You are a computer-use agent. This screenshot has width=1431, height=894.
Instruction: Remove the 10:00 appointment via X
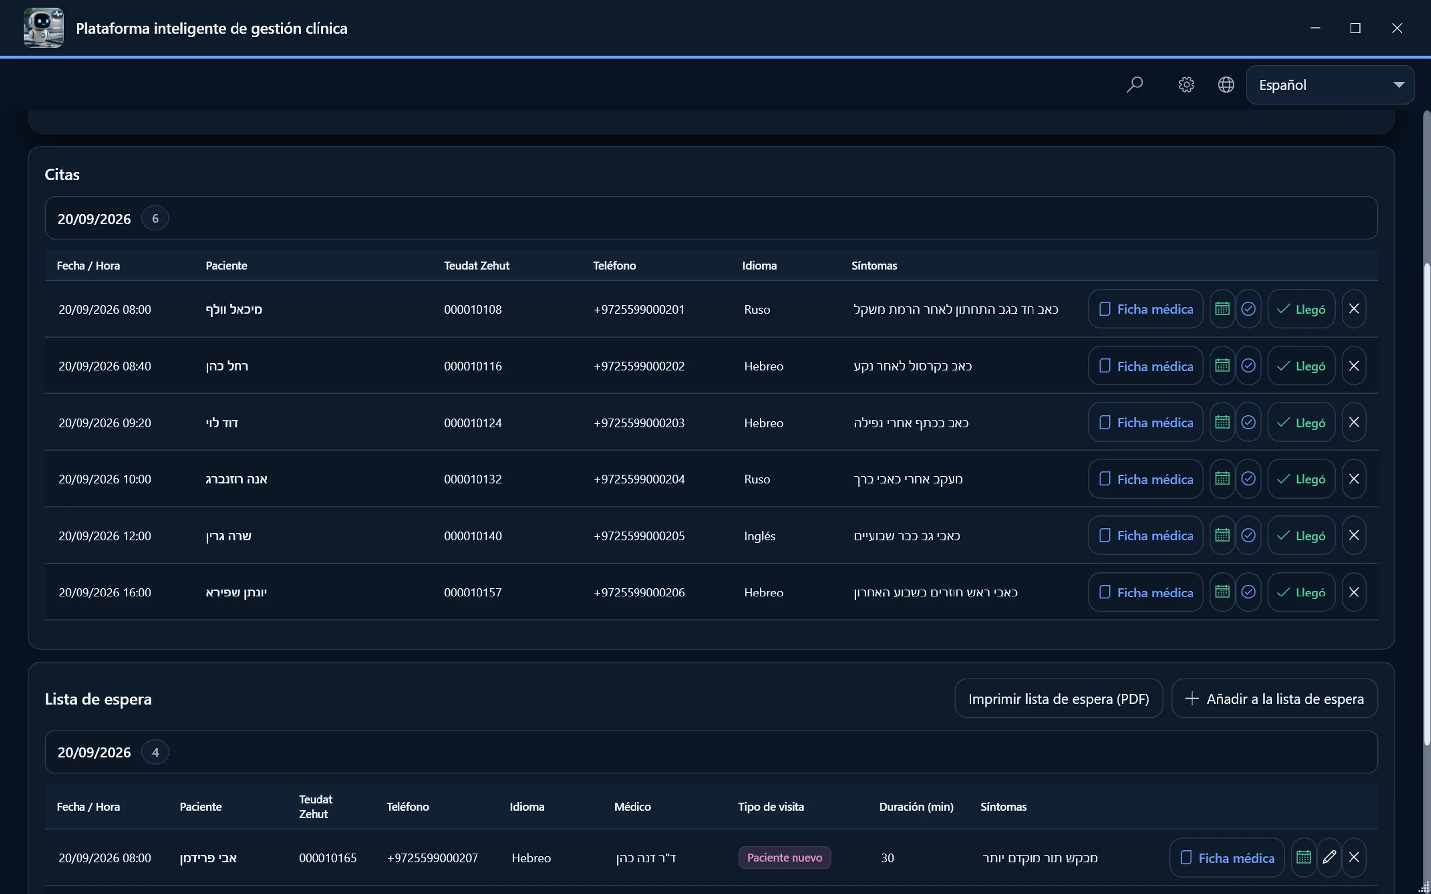(x=1353, y=479)
